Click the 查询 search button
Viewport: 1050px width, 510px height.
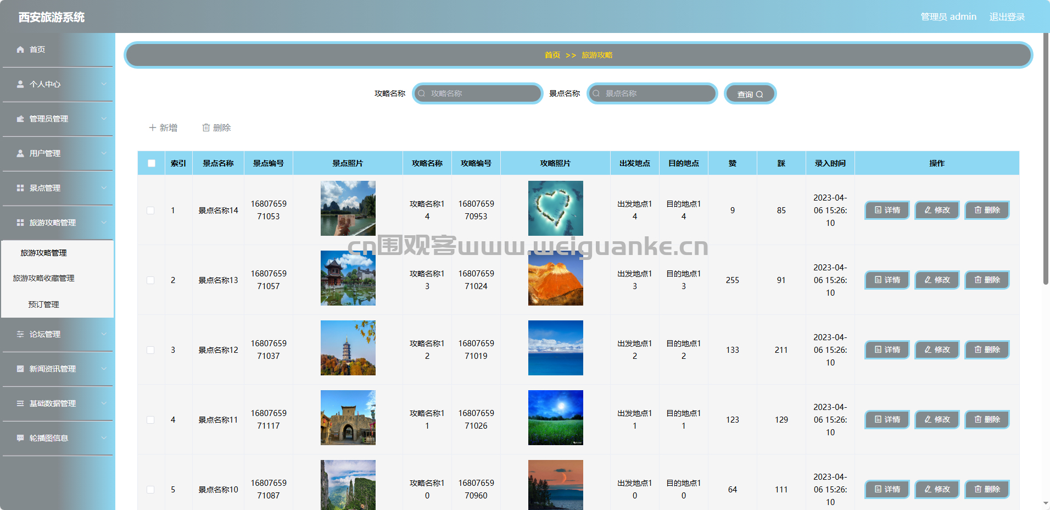(x=750, y=94)
